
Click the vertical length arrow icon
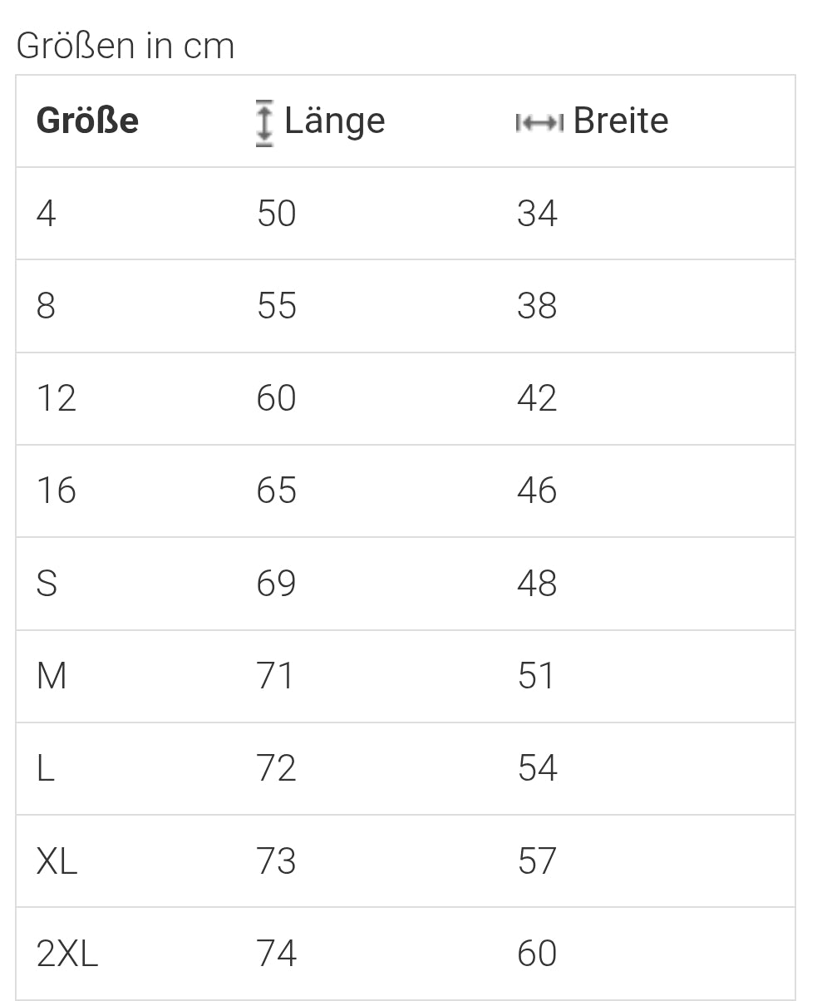tap(264, 122)
